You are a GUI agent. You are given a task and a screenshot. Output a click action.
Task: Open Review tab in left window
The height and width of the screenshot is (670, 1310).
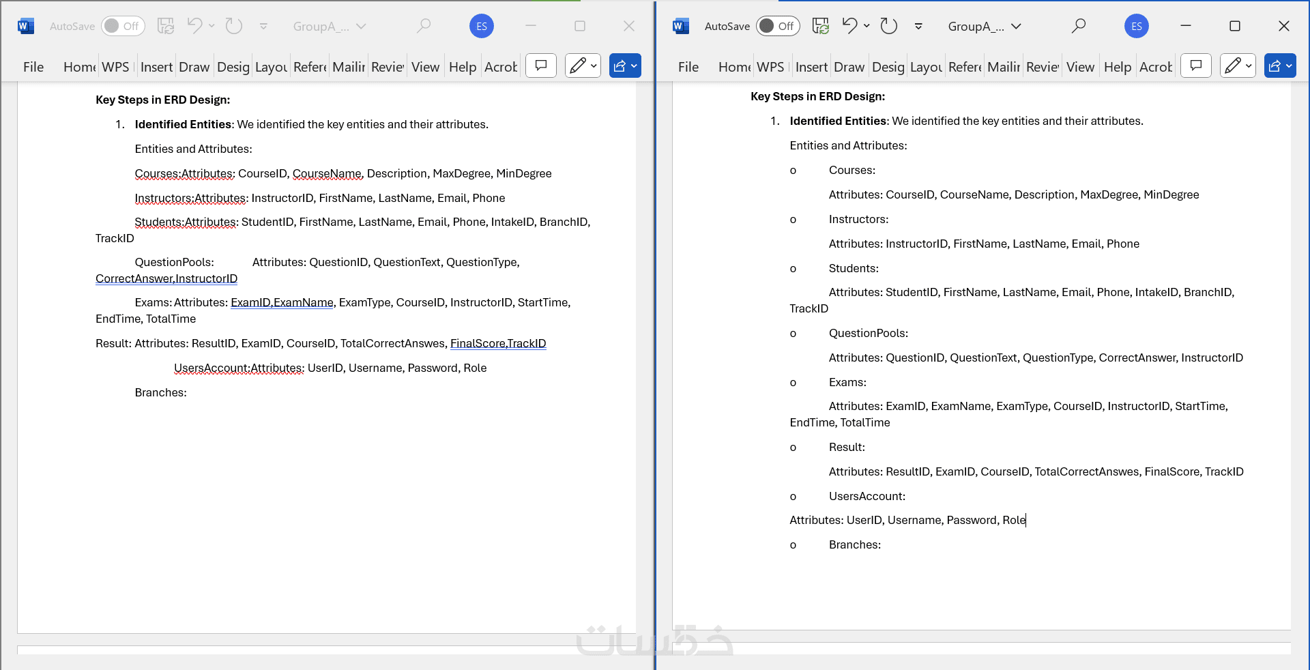point(388,67)
